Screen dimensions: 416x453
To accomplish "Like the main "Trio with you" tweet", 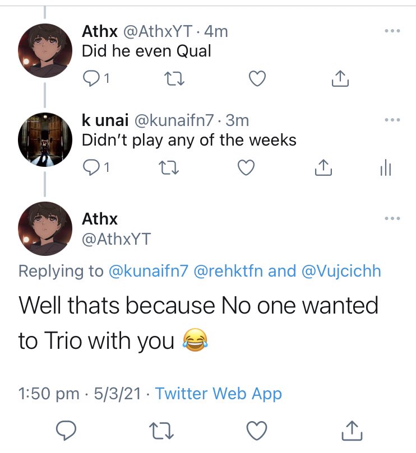I will click(x=256, y=431).
